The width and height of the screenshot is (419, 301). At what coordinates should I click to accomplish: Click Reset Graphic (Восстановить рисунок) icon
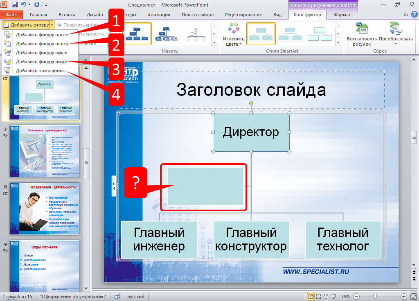click(362, 34)
